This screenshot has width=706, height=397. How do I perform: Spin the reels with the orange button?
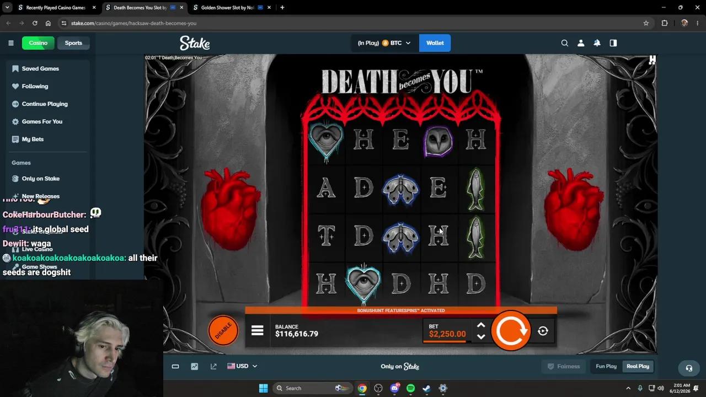point(510,331)
